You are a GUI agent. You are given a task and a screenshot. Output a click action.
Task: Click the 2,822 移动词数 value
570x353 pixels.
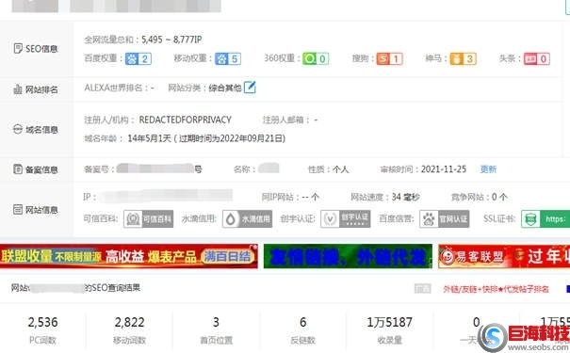[x=129, y=322]
